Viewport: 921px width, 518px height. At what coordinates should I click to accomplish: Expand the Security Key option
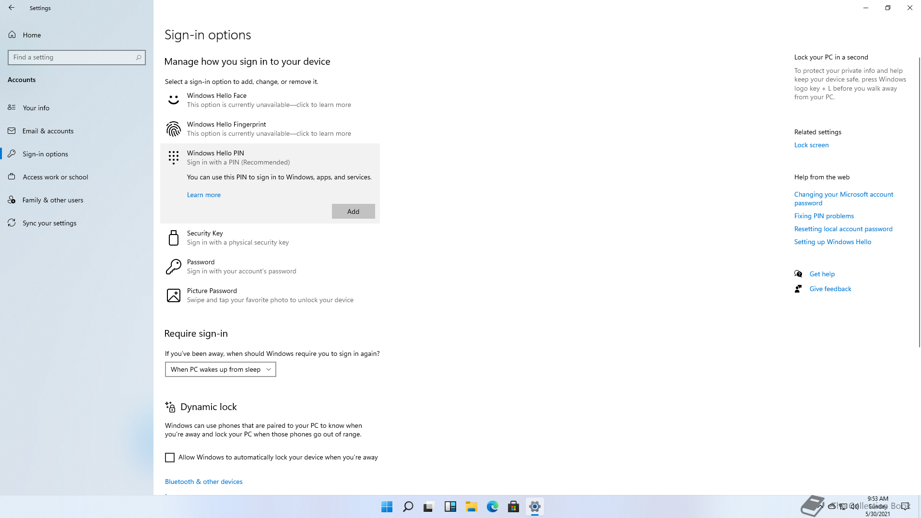click(270, 237)
